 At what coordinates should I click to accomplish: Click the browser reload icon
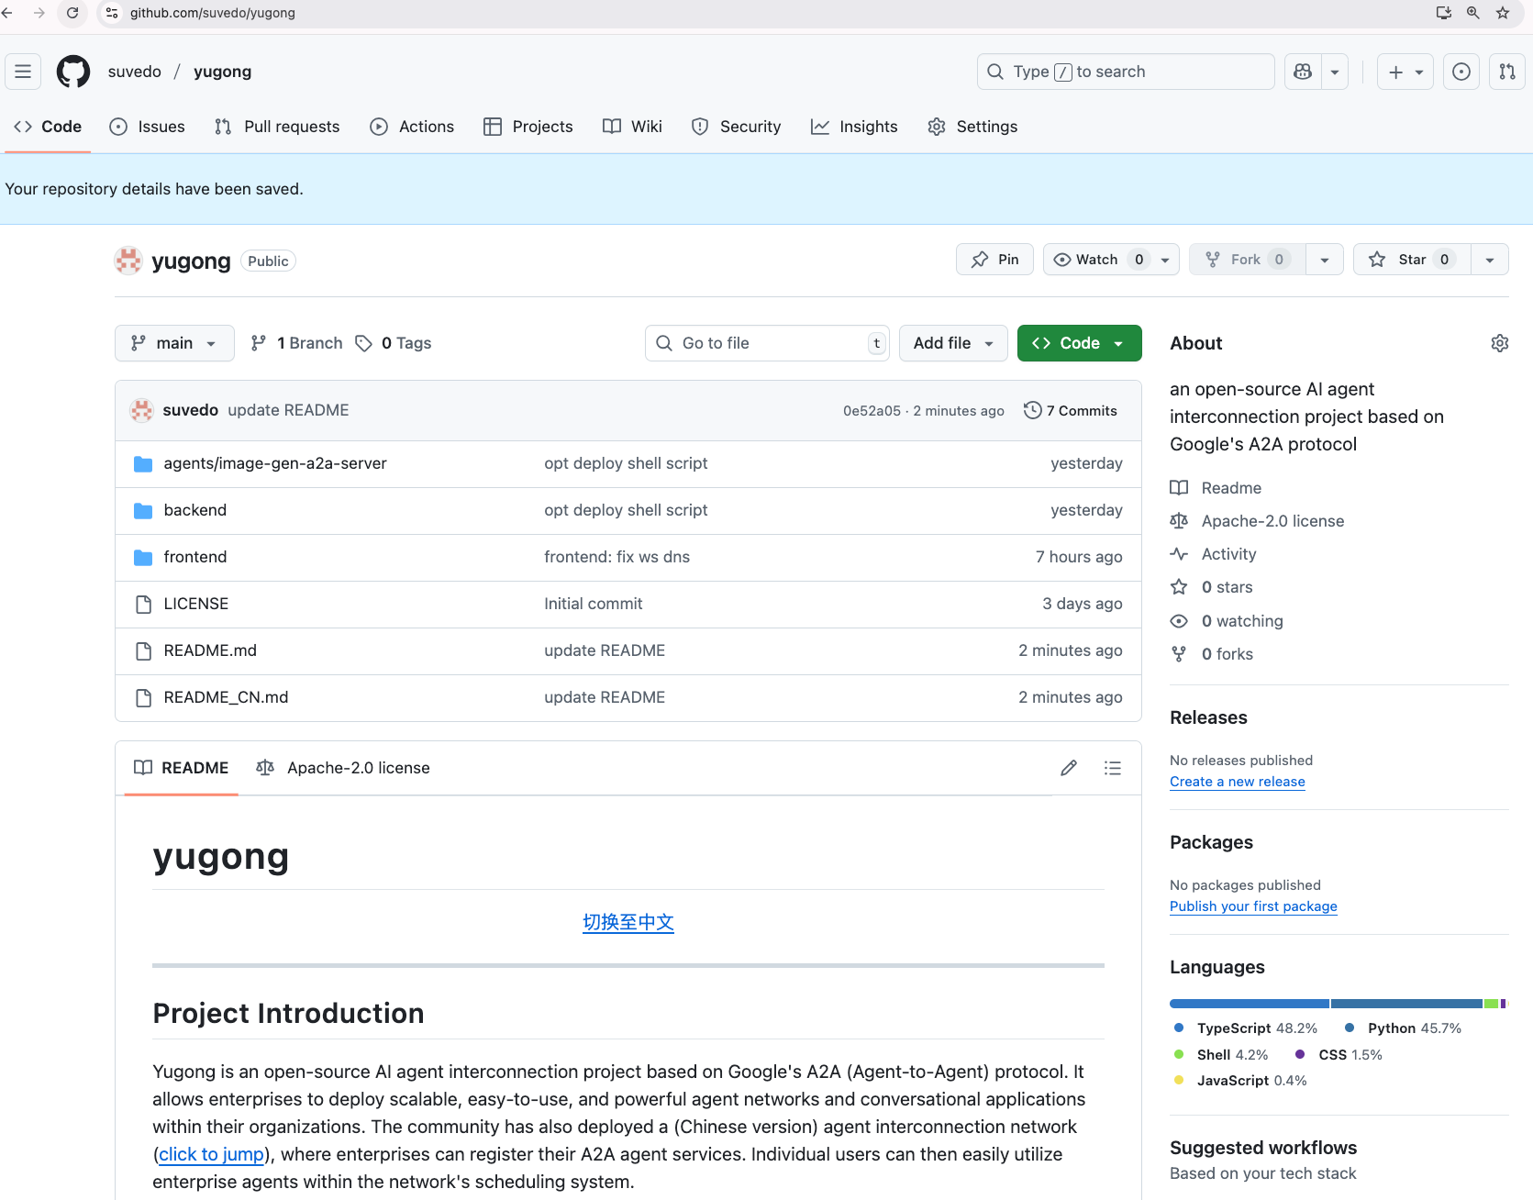point(72,13)
